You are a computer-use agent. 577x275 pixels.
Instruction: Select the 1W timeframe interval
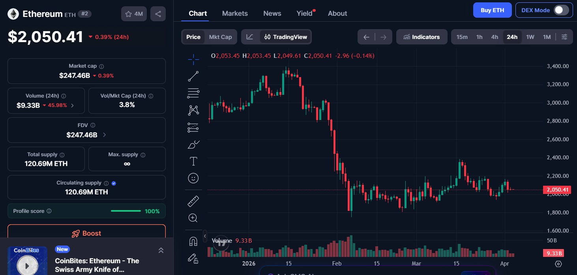[x=530, y=37]
